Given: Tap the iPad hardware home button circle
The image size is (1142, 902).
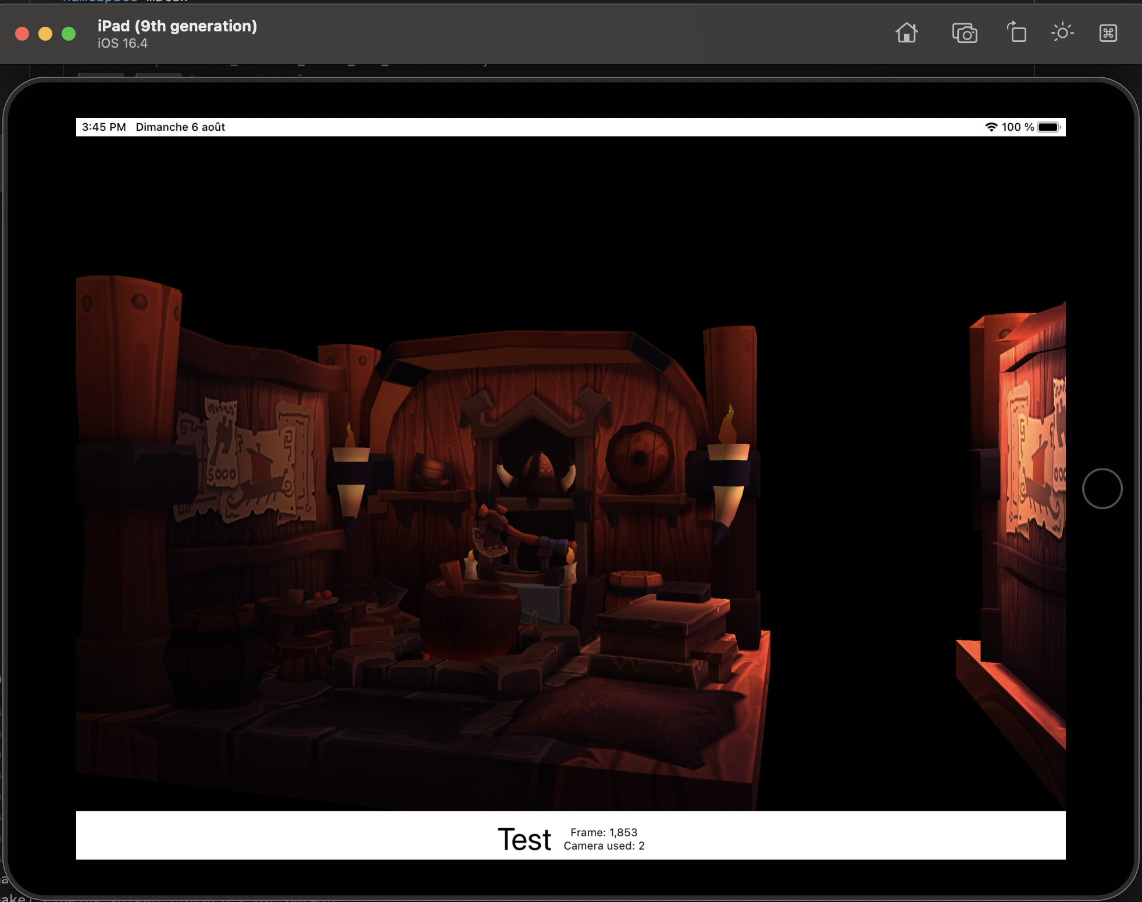Looking at the screenshot, I should coord(1102,488).
